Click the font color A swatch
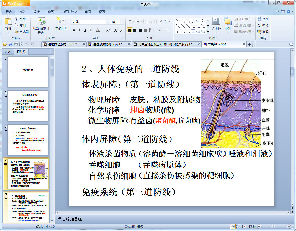 pyautogui.click(x=98, y=30)
